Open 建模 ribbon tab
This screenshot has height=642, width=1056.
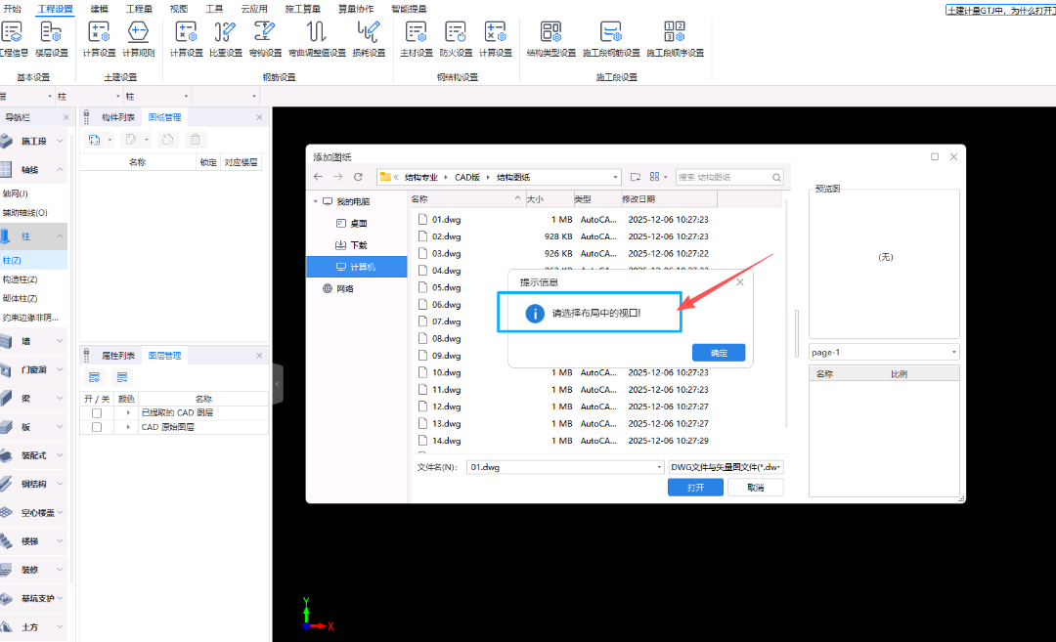tap(99, 9)
